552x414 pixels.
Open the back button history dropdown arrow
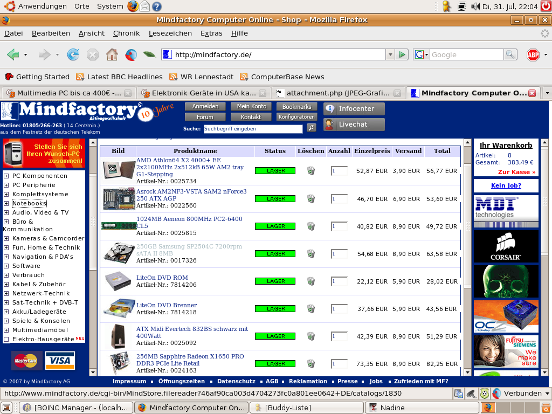25,54
